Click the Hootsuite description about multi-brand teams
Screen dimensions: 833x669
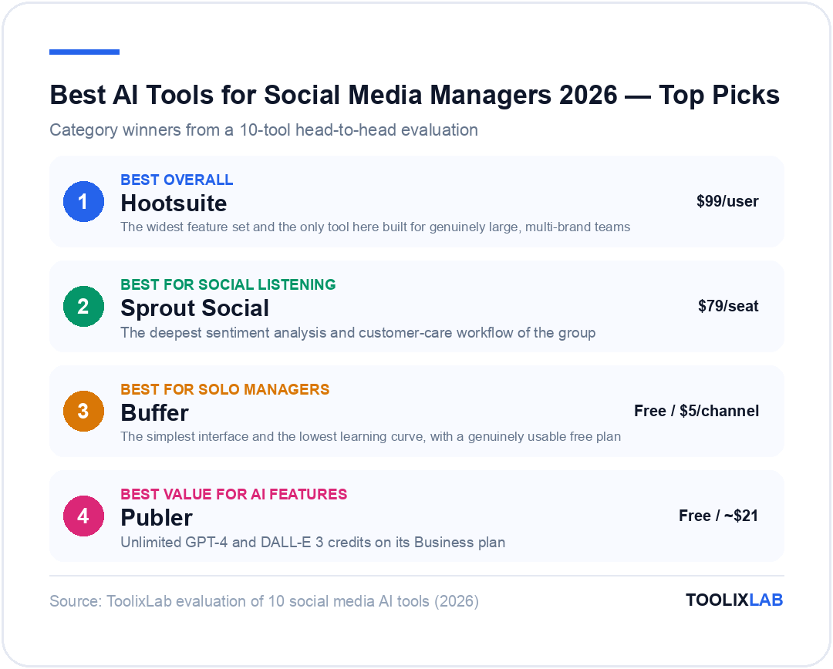pyautogui.click(x=375, y=227)
